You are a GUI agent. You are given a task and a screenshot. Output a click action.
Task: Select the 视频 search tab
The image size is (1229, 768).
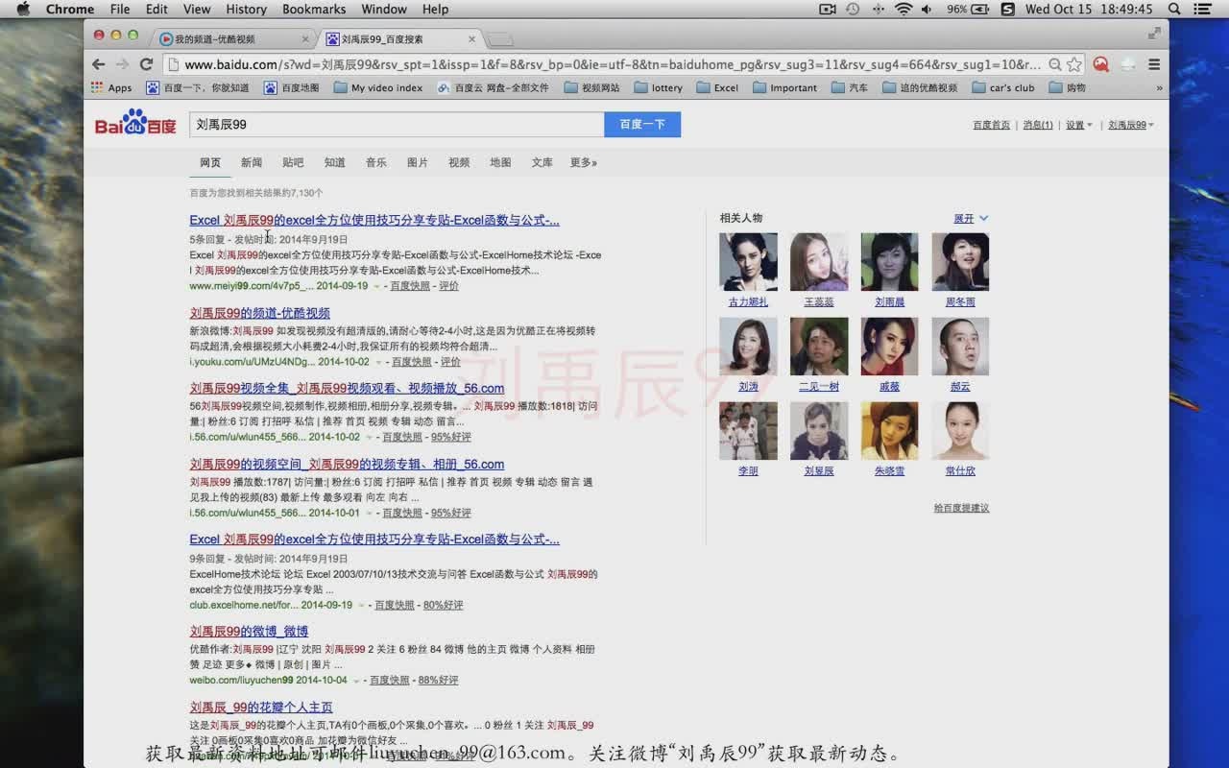459,162
